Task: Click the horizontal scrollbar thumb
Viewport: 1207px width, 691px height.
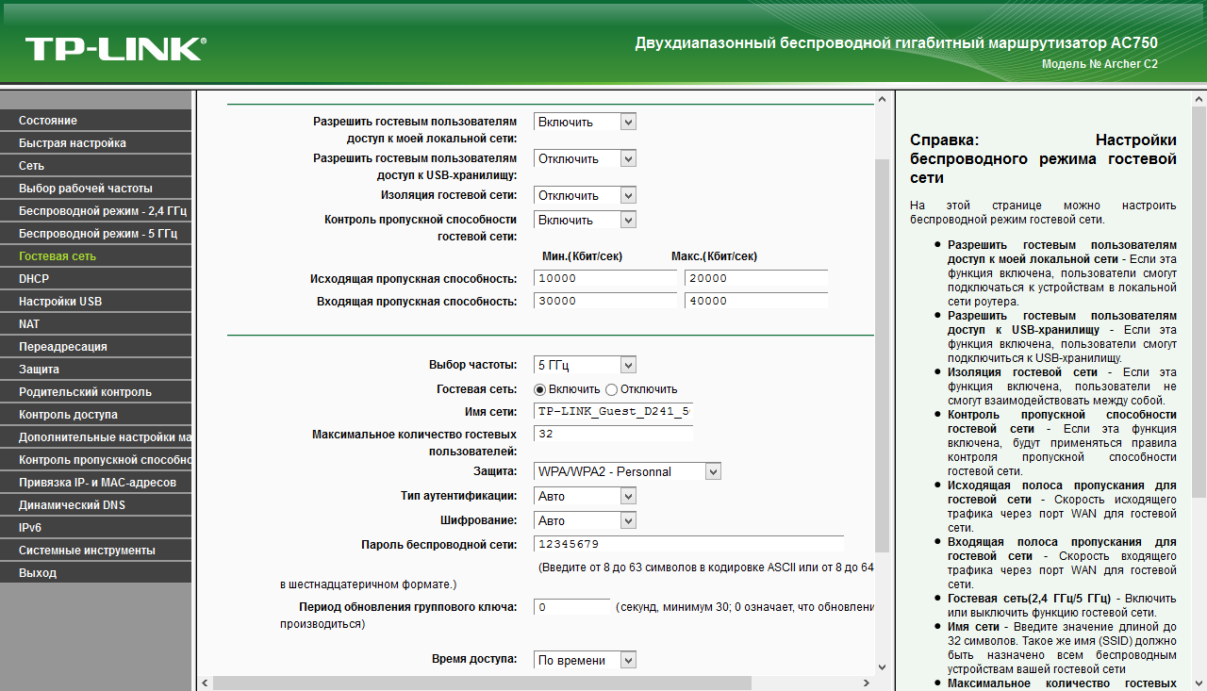Action: pyautogui.click(x=482, y=683)
